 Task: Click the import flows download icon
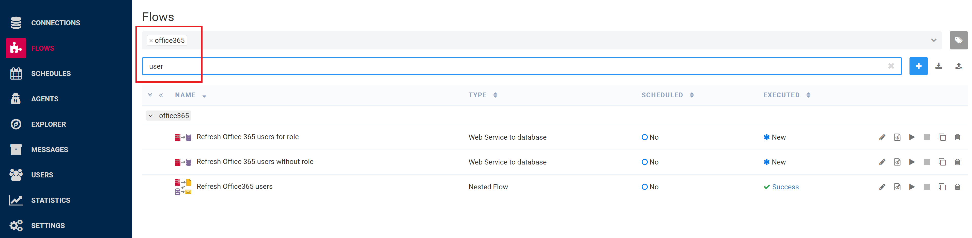(x=939, y=66)
